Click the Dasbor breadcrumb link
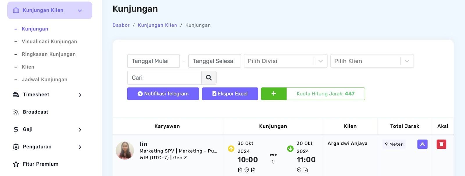The width and height of the screenshot is (465, 176). (121, 25)
